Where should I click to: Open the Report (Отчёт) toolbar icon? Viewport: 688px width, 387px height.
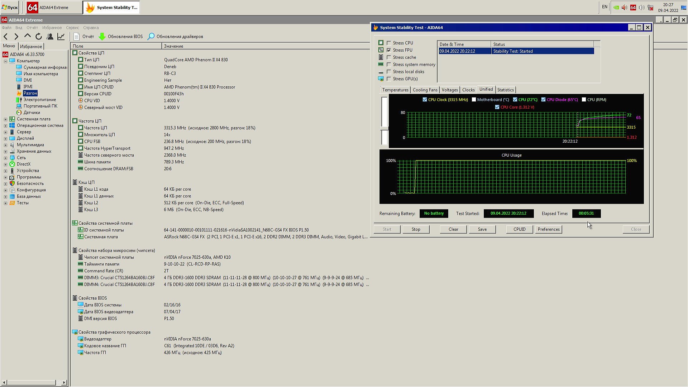click(76, 37)
